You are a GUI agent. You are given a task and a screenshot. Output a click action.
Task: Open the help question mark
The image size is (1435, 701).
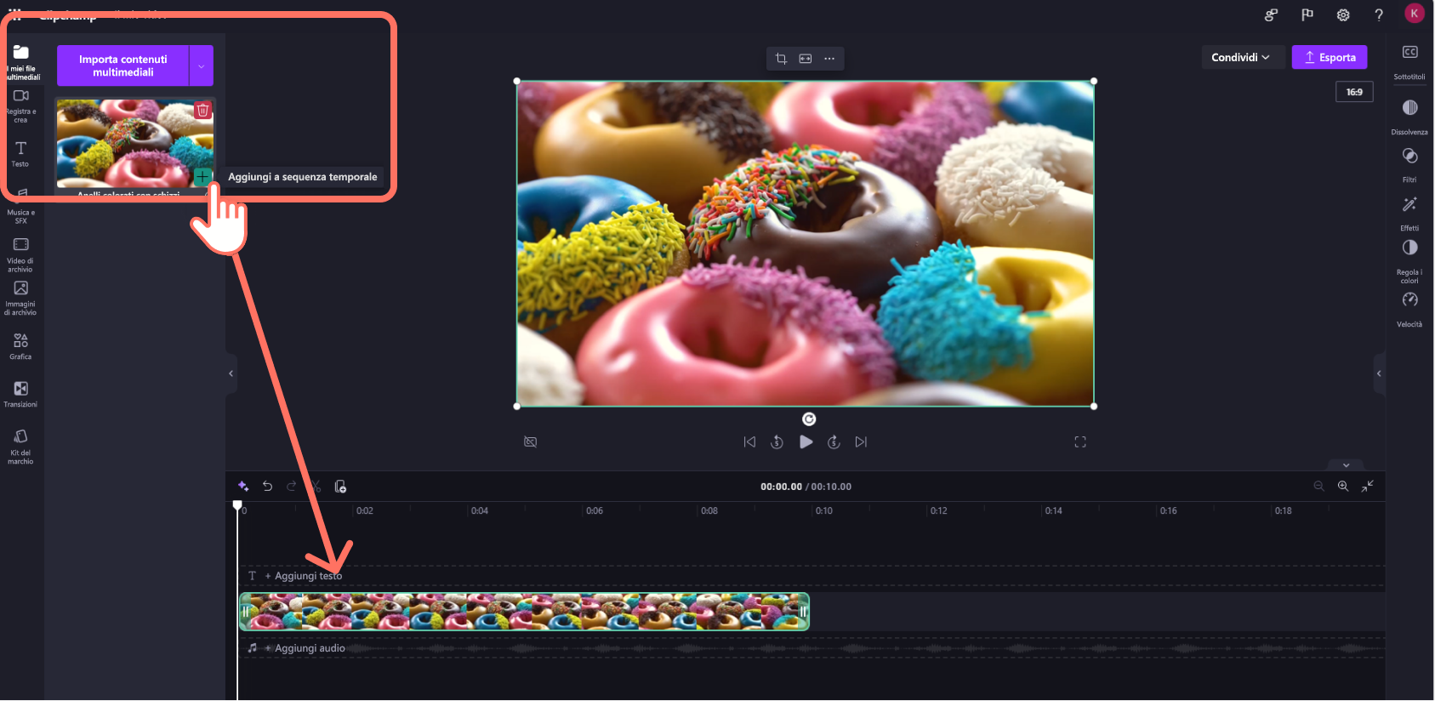1379,14
